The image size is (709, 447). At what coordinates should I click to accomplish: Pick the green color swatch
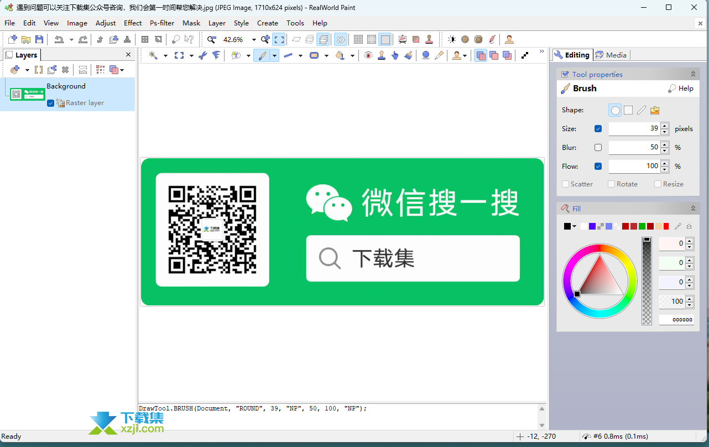coord(642,226)
